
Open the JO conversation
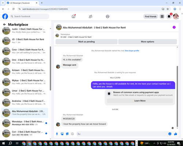click(x=25, y=41)
